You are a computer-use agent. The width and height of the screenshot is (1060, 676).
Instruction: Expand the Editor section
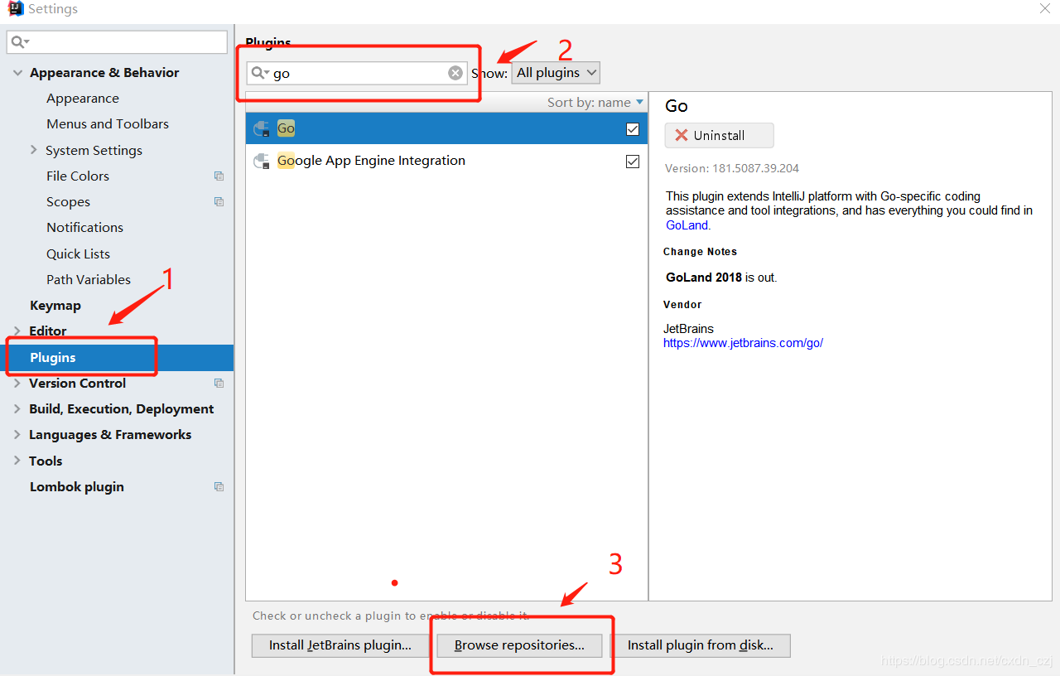point(17,331)
